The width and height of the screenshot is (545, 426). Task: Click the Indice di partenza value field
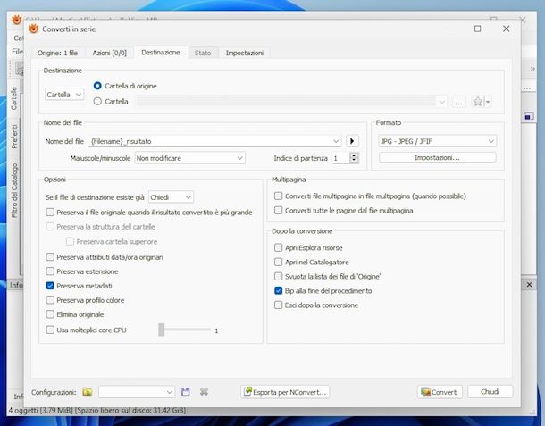pyautogui.click(x=340, y=158)
